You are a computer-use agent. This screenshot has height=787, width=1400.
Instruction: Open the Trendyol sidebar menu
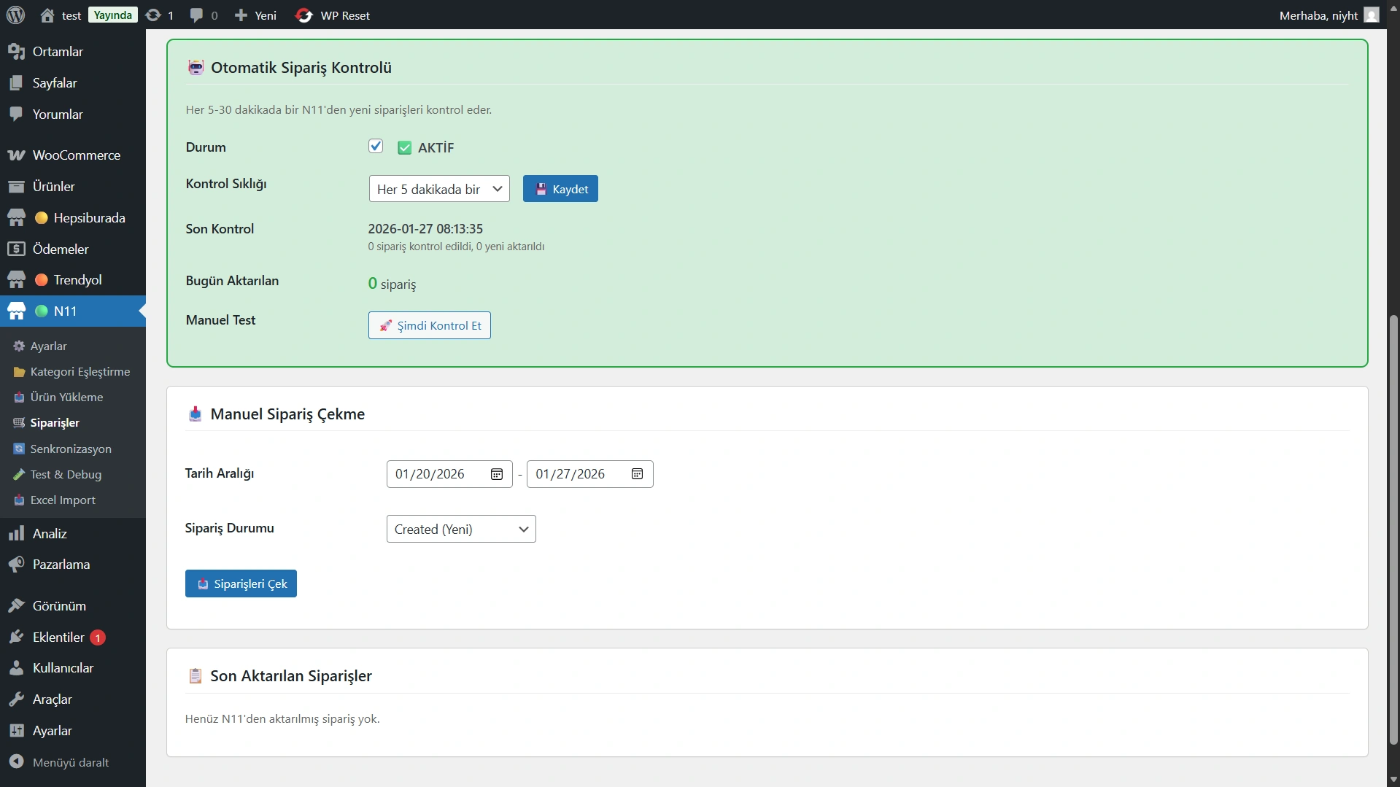[77, 279]
